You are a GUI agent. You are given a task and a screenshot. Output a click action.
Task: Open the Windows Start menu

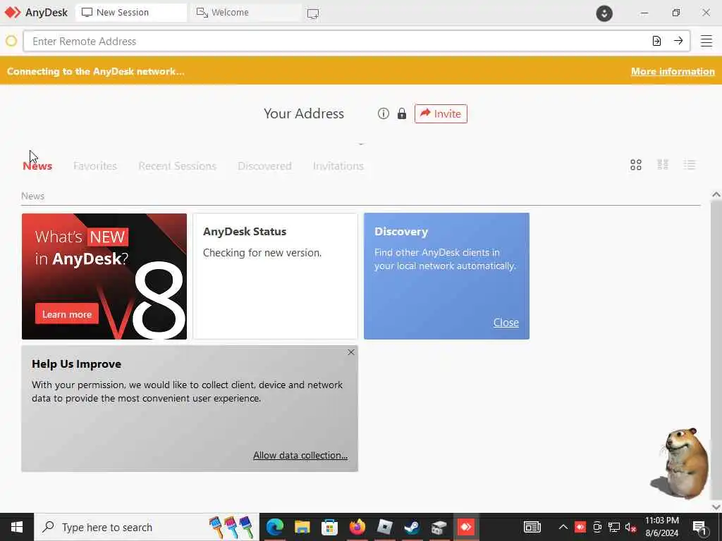[17, 527]
